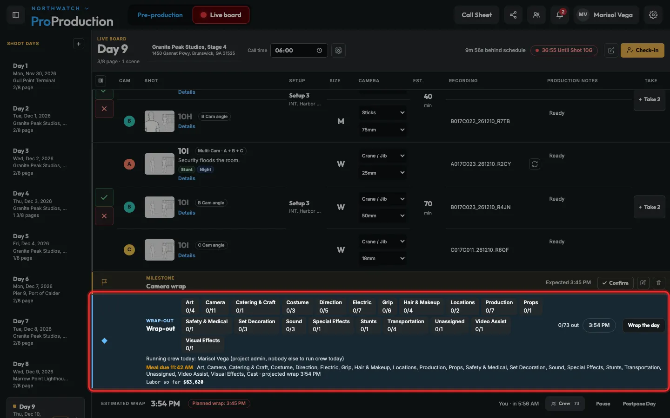Open the Crew 73 button
Screen dimensions: 670x418
(565, 404)
